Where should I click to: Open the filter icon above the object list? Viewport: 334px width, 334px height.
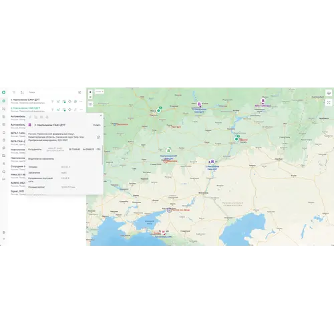pos(14,92)
